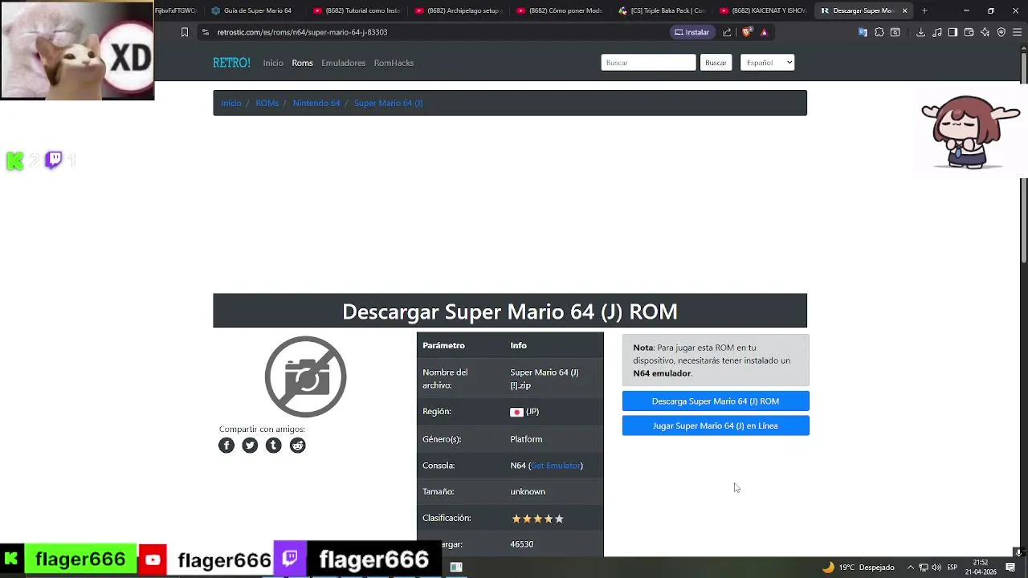The width and height of the screenshot is (1028, 578).
Task: Open Brave Shields lion icon
Action: pyautogui.click(x=747, y=32)
